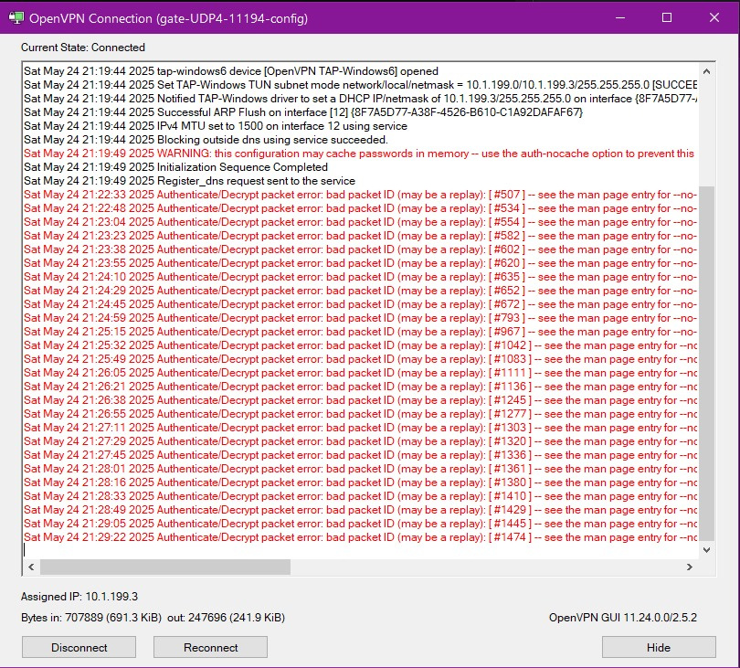Click the 'OpenVPN GUI 11.24.0.0/2.5.2' version text
Viewport: 740px width, 668px height.
(623, 618)
